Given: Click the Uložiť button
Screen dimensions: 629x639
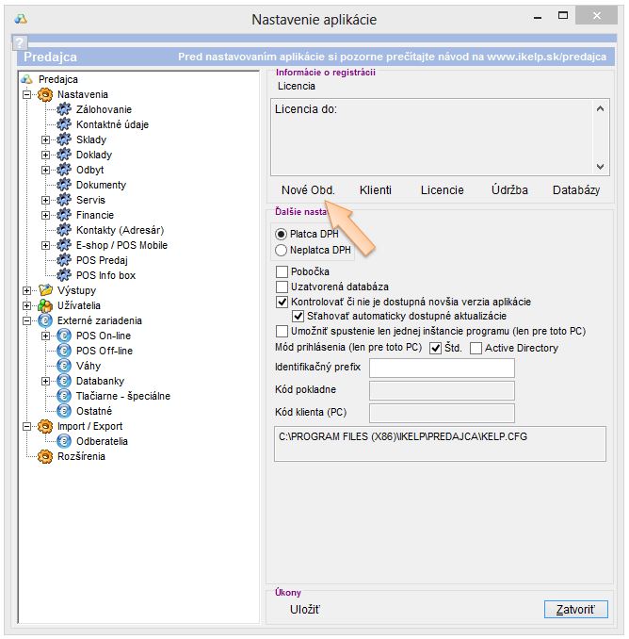Looking at the screenshot, I should pos(305,610).
